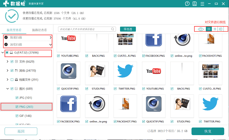Switch to detail pane view
This screenshot has height=140, width=229.
pos(221,29)
